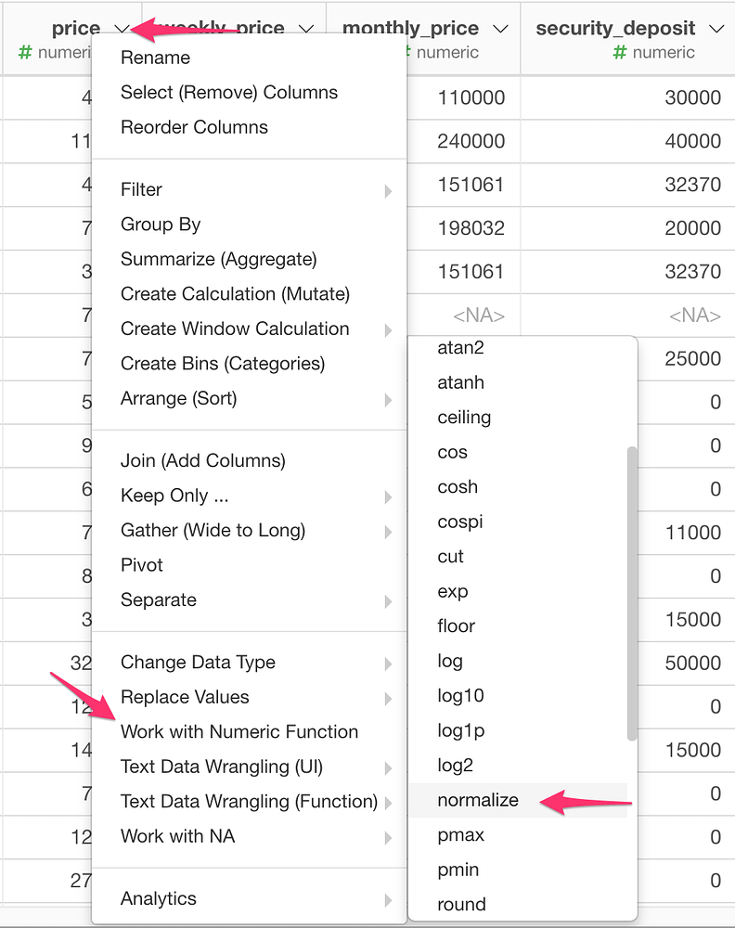Expand the Change Data Type submenu
735x928 pixels.
point(198,662)
